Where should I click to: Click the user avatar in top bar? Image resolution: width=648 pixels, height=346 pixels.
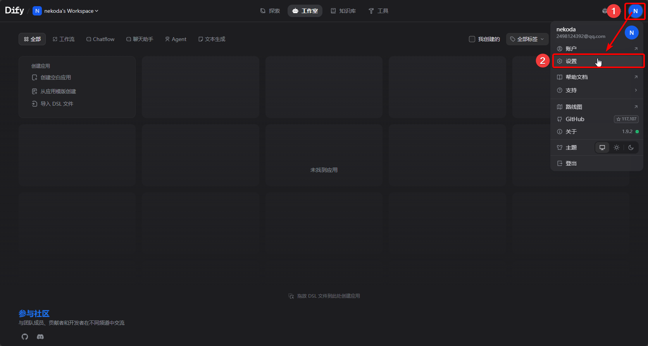point(635,11)
